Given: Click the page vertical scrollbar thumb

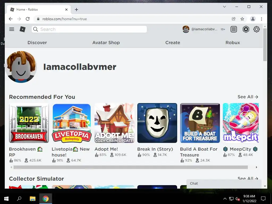Looking at the screenshot, I should point(265,45).
